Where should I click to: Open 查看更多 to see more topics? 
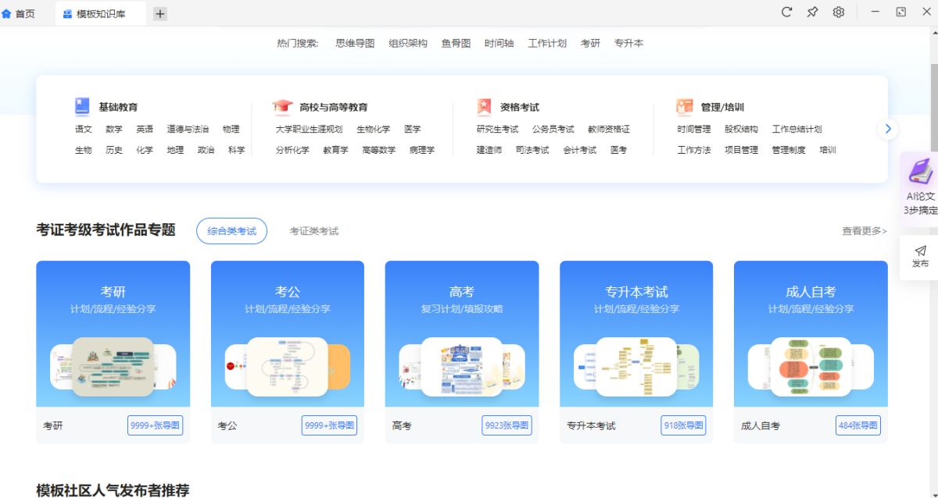[864, 231]
